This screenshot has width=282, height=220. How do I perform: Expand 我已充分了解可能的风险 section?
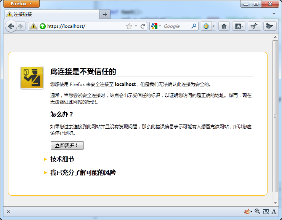coord(83,172)
